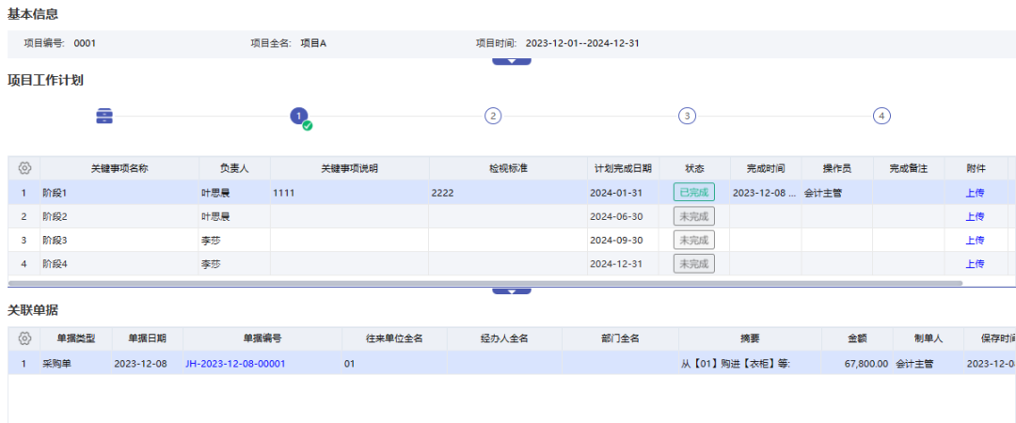
Task: Click the briefcase icon in the project plan timeline
Action: 104,116
